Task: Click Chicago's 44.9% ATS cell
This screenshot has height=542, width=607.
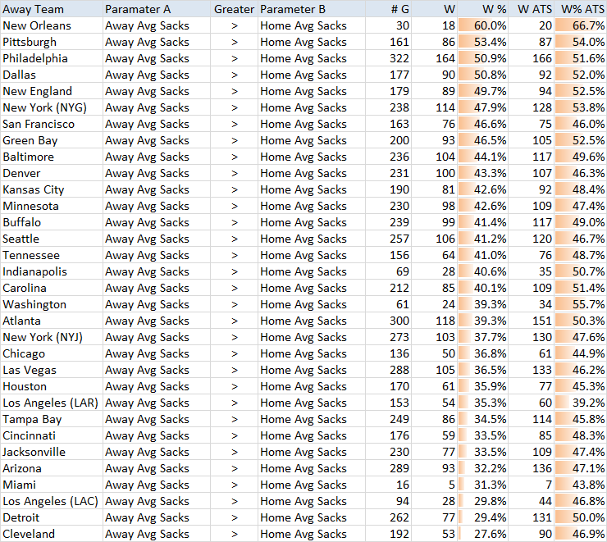Action: point(581,353)
